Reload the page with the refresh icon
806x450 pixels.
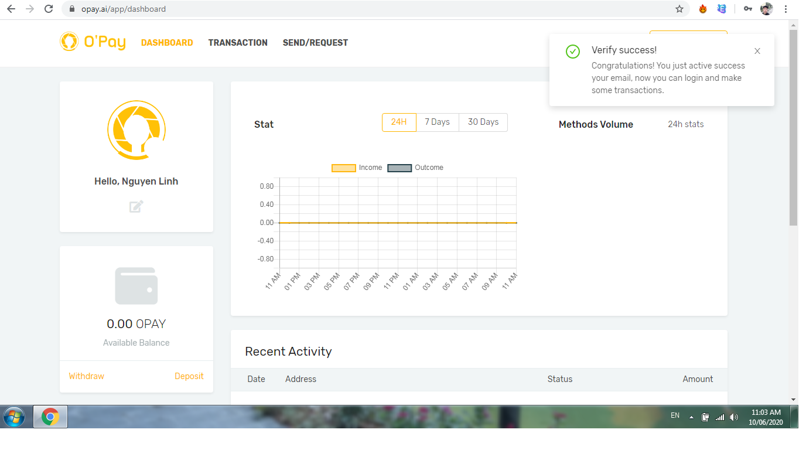click(x=49, y=9)
